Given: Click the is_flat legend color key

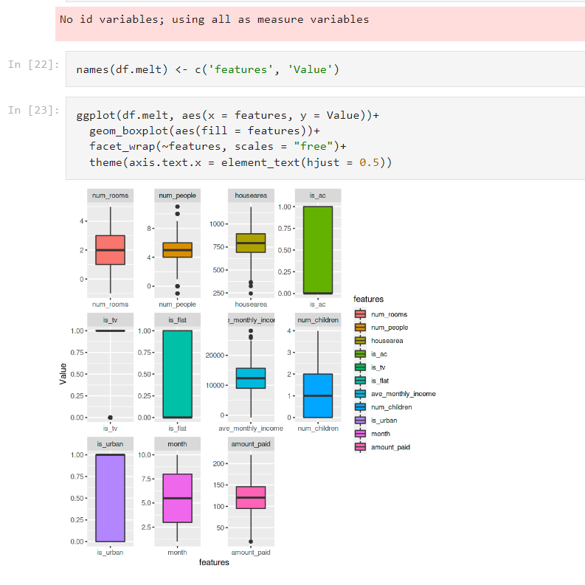Looking at the screenshot, I should coord(360,381).
